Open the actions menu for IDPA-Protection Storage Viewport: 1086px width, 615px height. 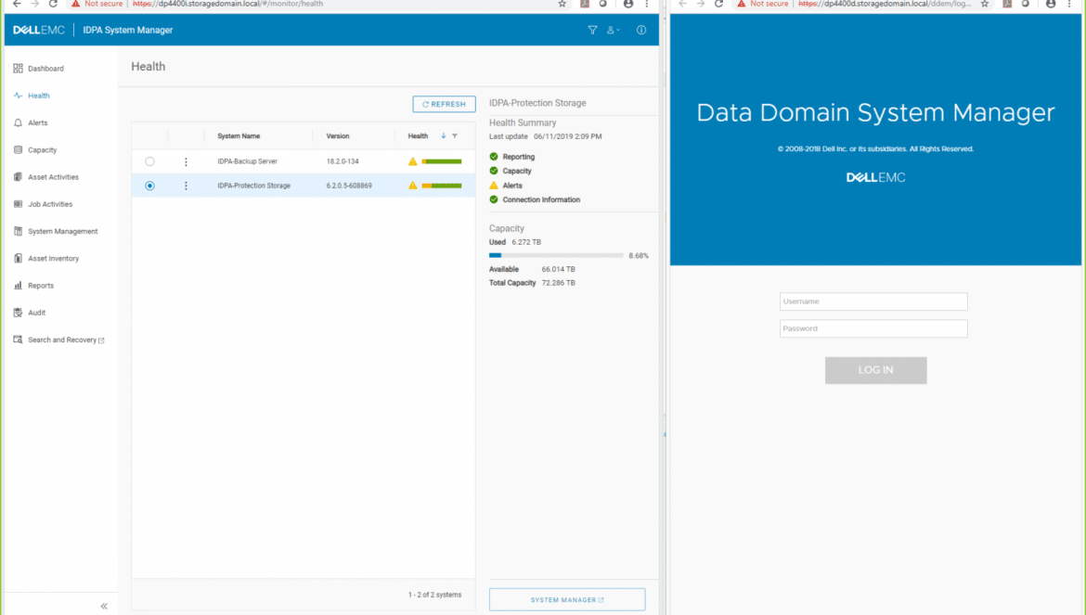coord(186,186)
